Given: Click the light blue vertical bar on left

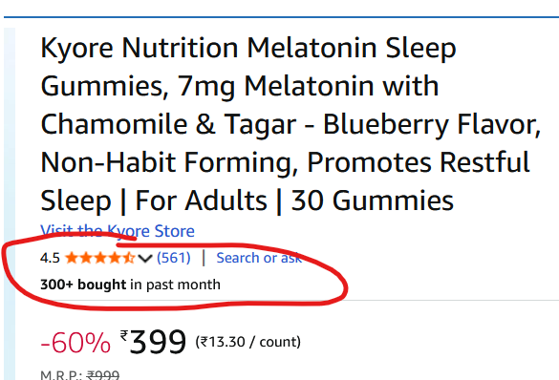Looking at the screenshot, I should click(10, 203).
